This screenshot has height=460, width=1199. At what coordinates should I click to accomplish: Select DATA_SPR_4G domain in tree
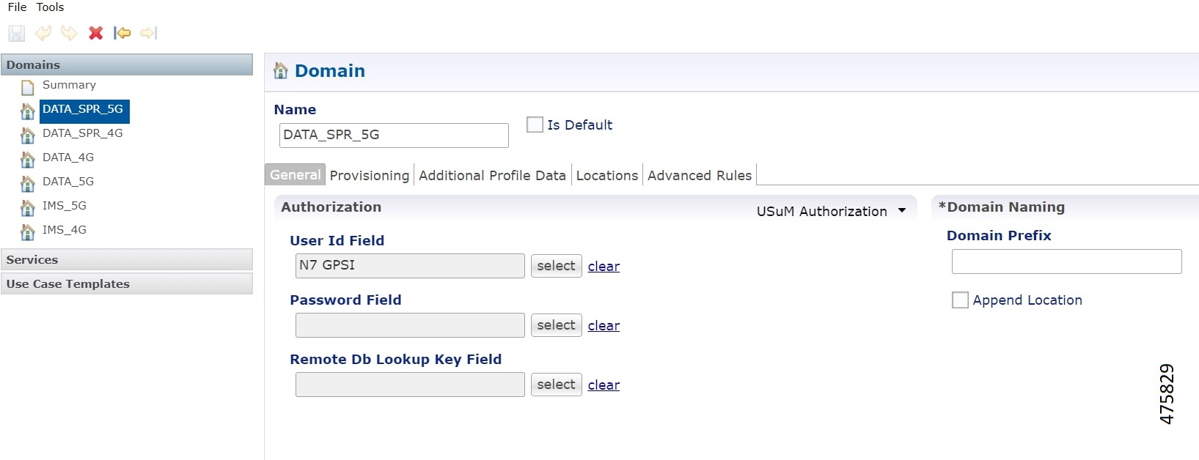point(82,133)
